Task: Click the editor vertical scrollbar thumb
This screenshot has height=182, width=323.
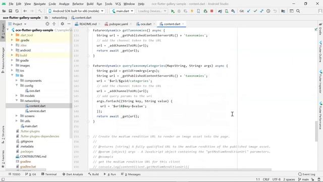Action: coord(316,131)
